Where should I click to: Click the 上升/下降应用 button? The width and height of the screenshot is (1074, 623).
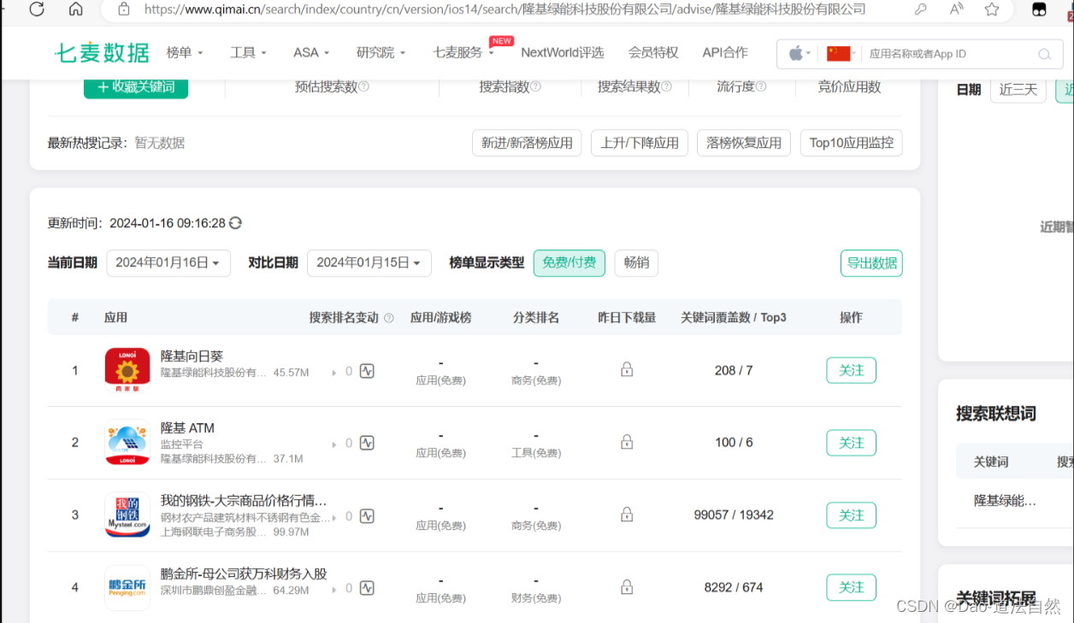click(640, 144)
